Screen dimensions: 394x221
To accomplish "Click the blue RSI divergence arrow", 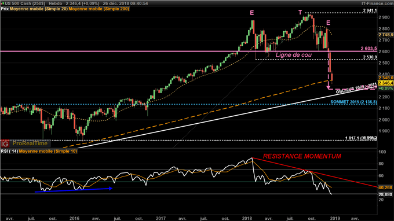I will coord(74,190).
